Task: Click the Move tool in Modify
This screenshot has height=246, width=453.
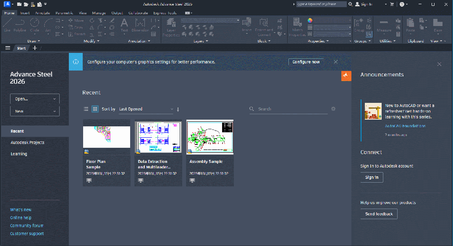Action: [76, 21]
